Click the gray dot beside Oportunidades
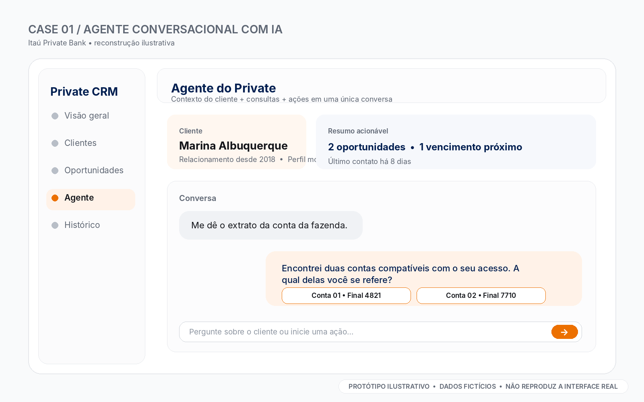Viewport: 644px width, 402px height. 55,170
